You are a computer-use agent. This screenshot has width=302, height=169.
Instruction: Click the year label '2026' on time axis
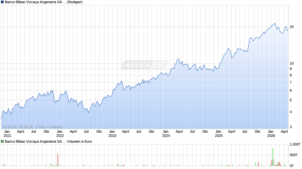[x=271, y=136]
